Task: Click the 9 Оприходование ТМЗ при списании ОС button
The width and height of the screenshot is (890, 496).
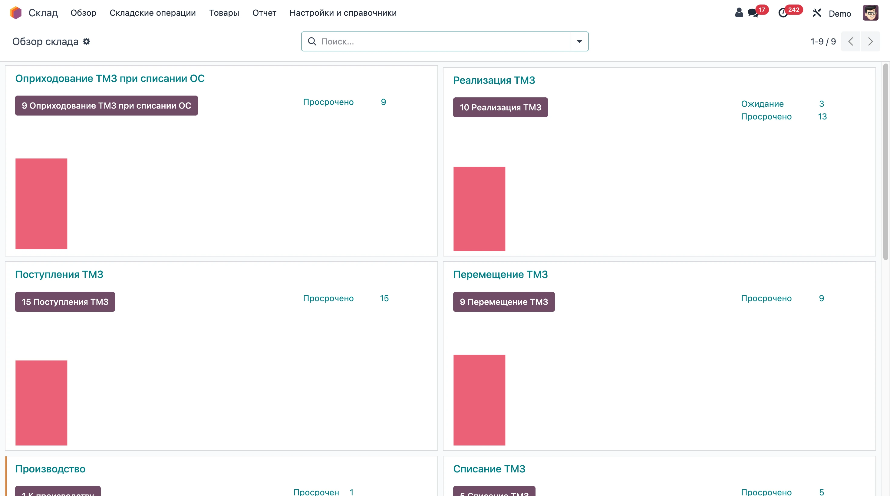Action: (107, 106)
